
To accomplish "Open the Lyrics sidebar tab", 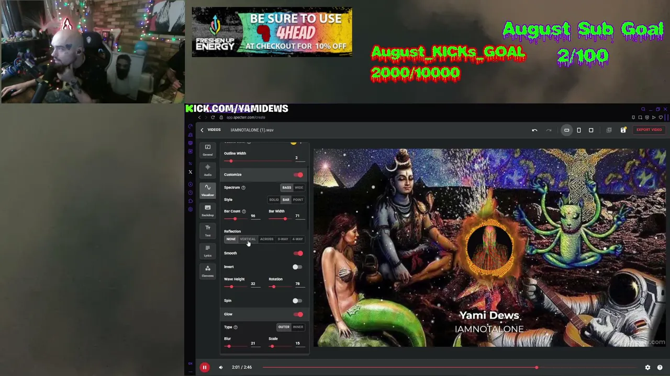I will (208, 251).
